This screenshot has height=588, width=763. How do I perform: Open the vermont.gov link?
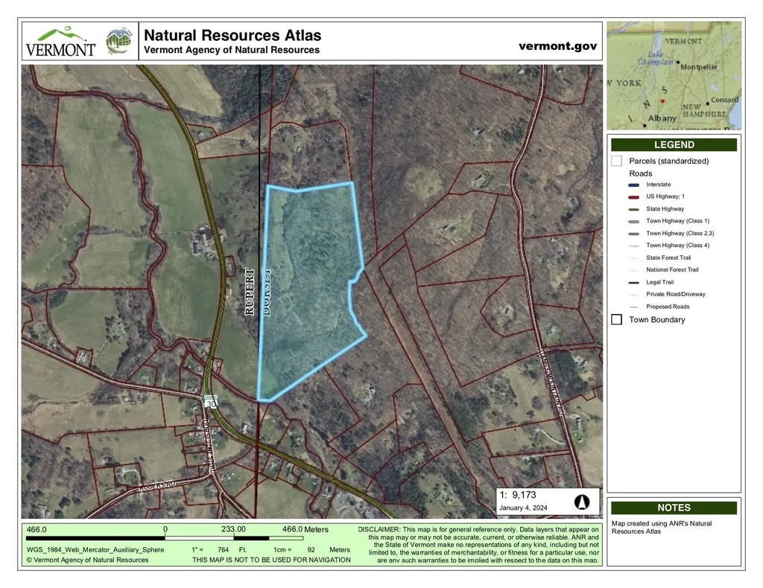pos(557,46)
